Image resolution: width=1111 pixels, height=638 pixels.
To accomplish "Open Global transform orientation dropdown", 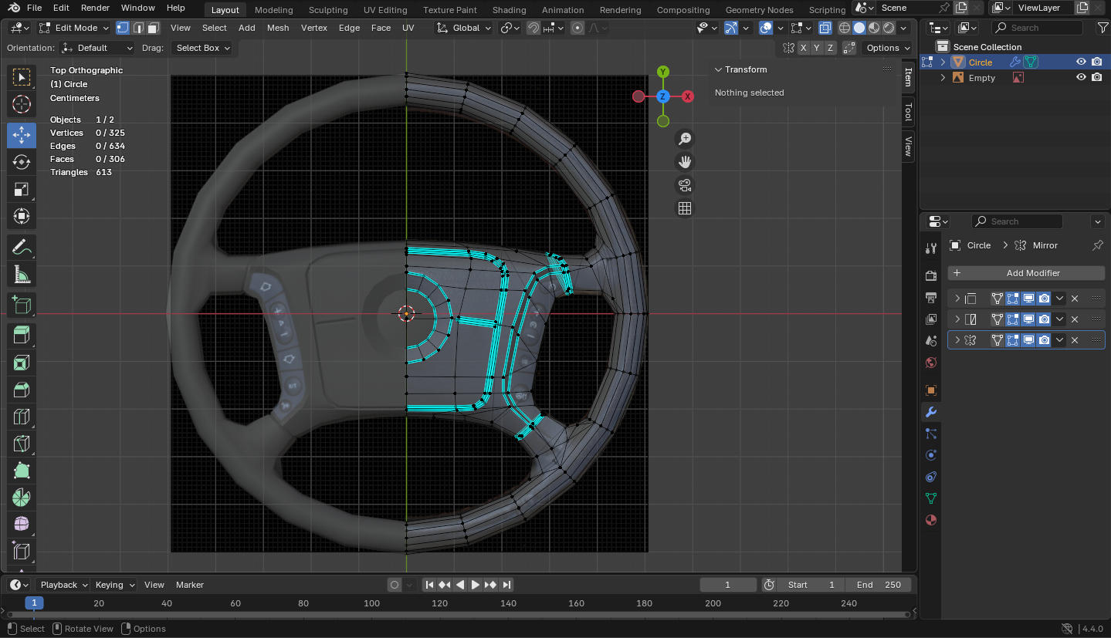I will (x=464, y=28).
